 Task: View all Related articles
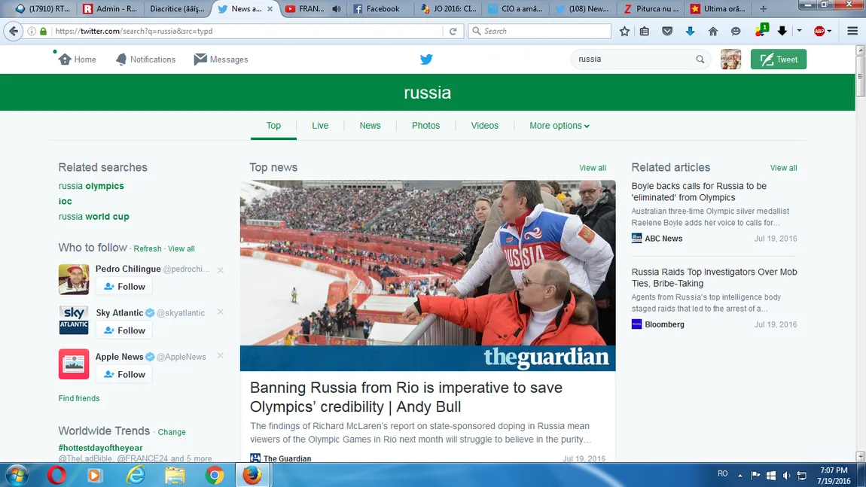point(783,168)
